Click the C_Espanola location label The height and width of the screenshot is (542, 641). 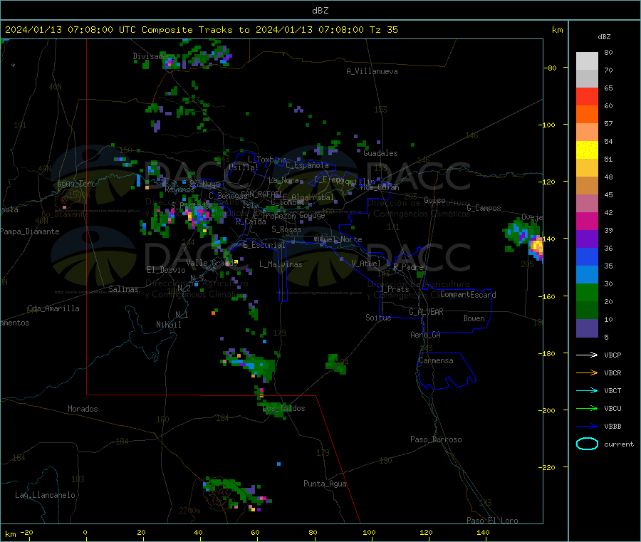[307, 165]
